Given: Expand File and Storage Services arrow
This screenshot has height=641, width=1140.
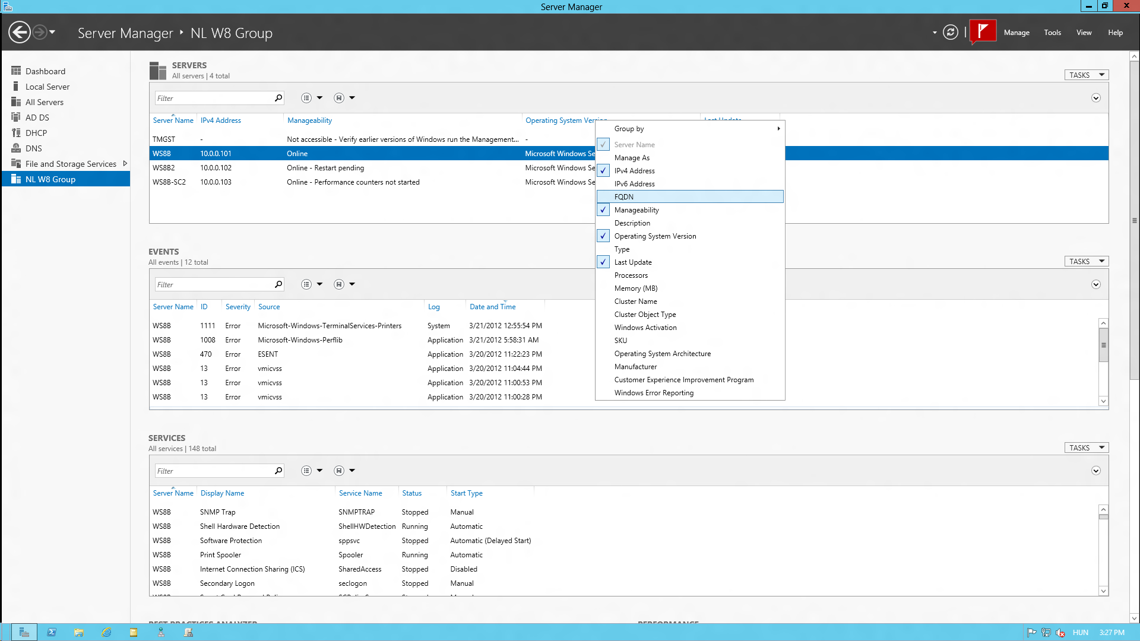Looking at the screenshot, I should click(125, 163).
